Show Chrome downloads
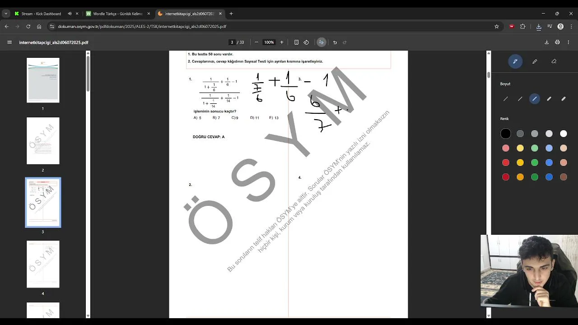 click(539, 27)
